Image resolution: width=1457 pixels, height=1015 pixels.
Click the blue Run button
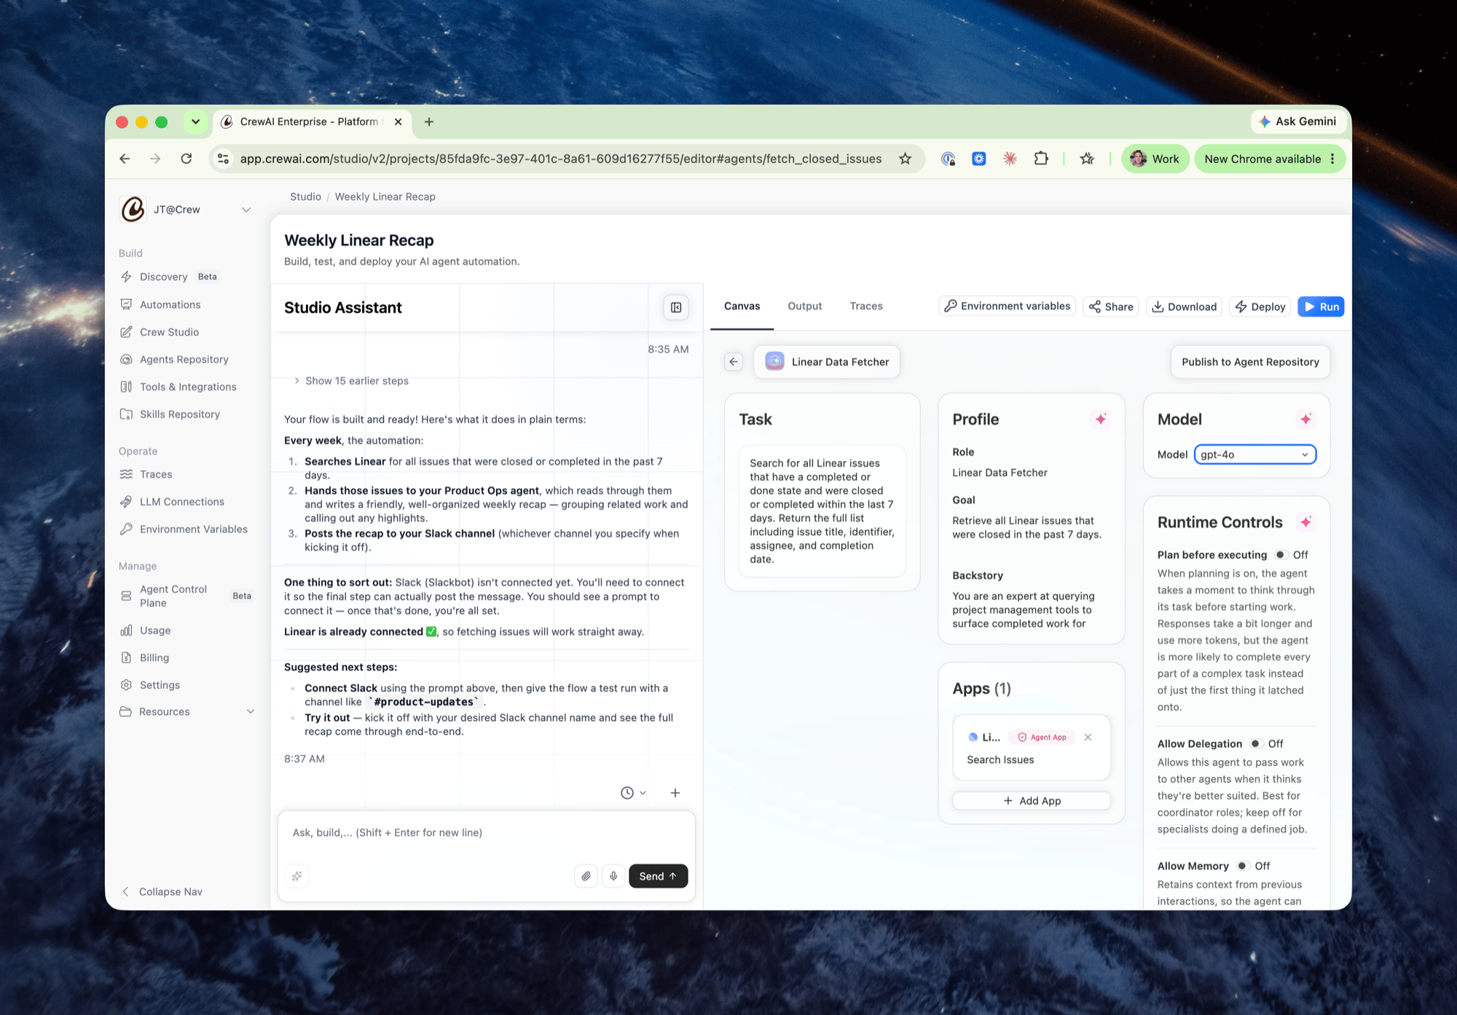(x=1321, y=307)
